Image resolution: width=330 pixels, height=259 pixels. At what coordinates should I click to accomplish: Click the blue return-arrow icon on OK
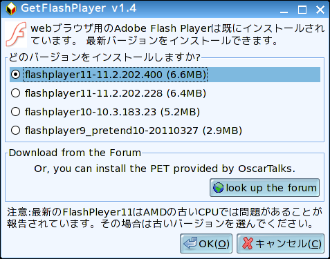click(x=190, y=243)
